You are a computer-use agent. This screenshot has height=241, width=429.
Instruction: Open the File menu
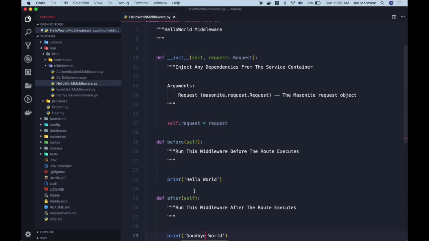(53, 3)
